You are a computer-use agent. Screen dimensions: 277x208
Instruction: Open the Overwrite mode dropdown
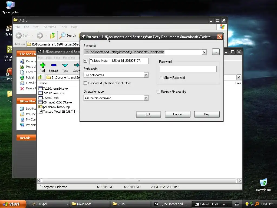tap(146, 98)
